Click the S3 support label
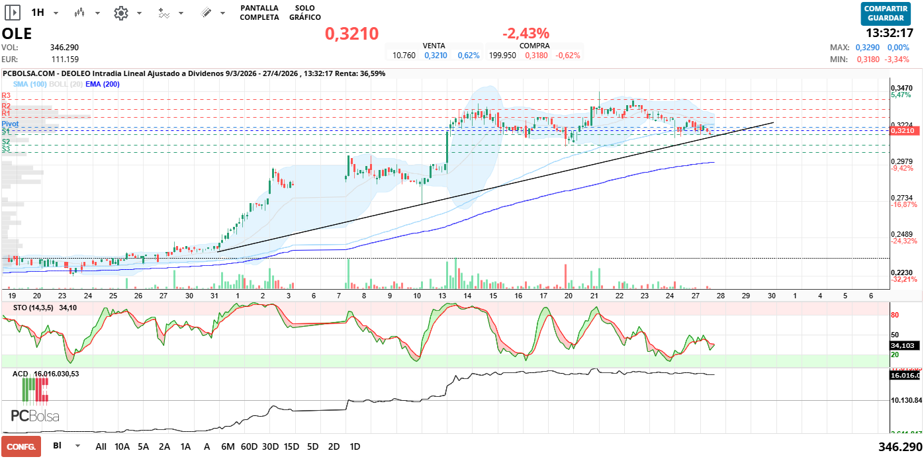Image resolution: width=924 pixels, height=461 pixels. click(x=6, y=149)
